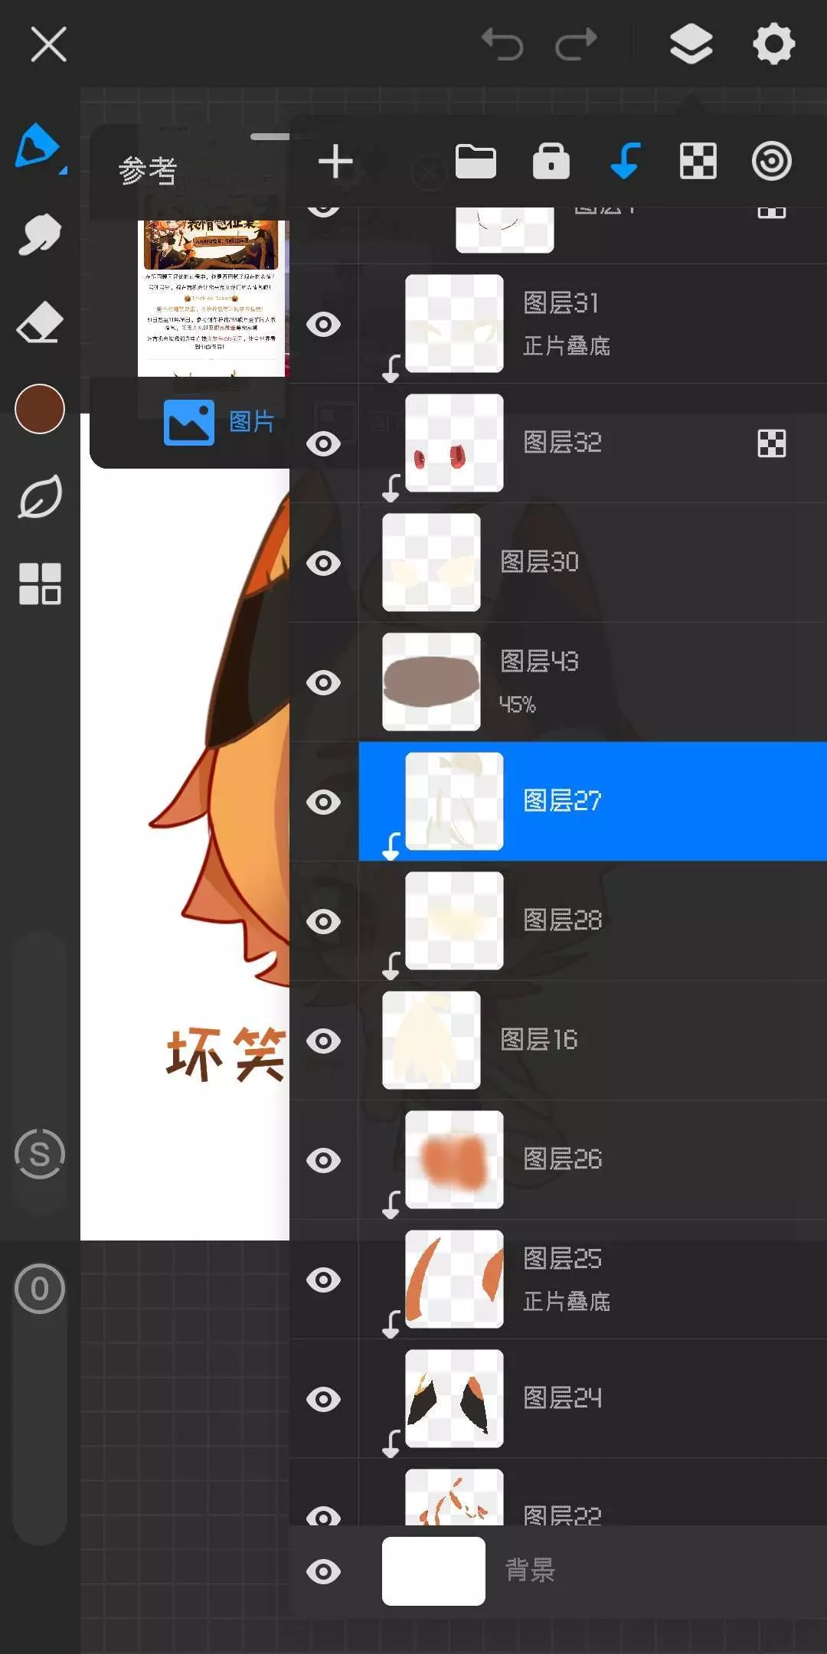Close the canvas with the X icon
The height and width of the screenshot is (1654, 827).
tap(48, 44)
